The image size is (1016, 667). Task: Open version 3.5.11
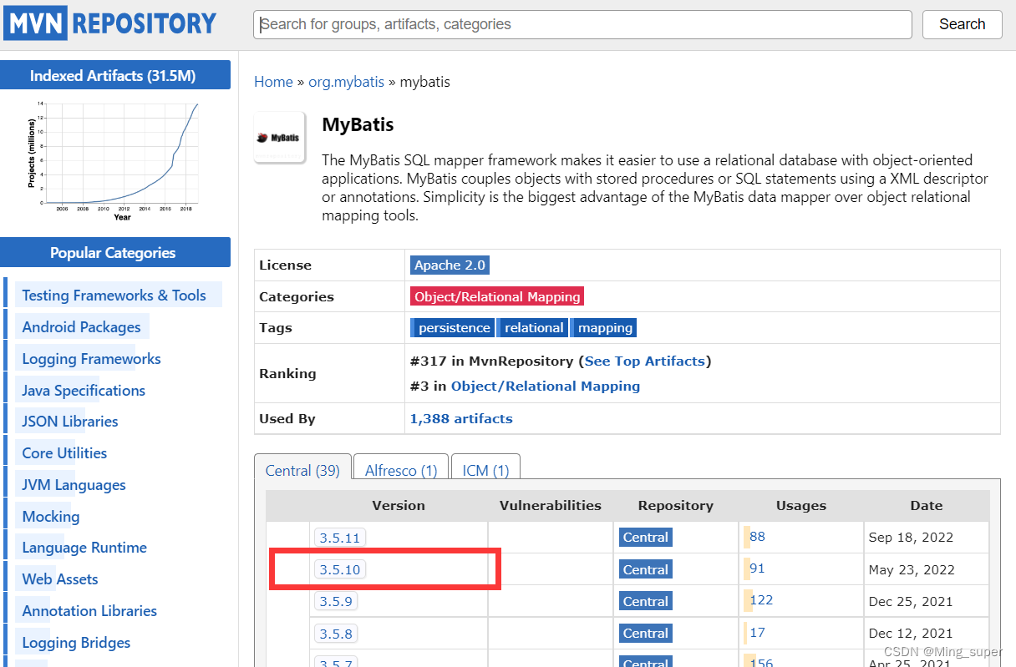(339, 538)
